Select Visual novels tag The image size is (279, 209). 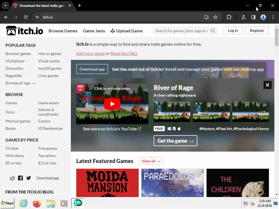(x=49, y=61)
